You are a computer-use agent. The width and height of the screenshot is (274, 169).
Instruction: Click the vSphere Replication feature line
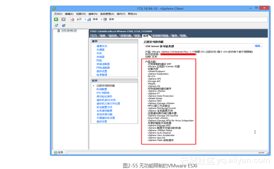[158, 74]
